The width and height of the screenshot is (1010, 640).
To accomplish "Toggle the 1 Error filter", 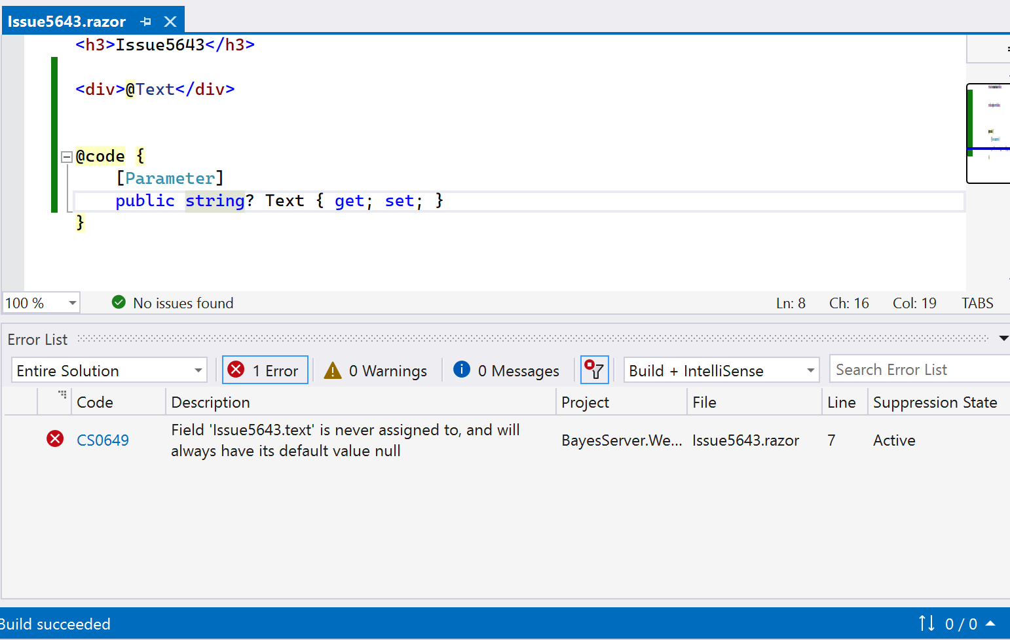I will click(x=265, y=370).
